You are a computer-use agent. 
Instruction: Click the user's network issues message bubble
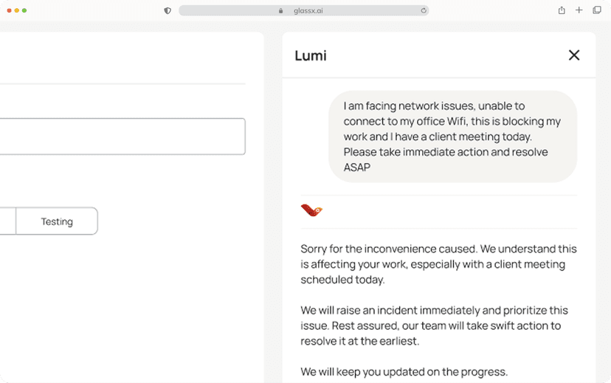[x=452, y=137]
